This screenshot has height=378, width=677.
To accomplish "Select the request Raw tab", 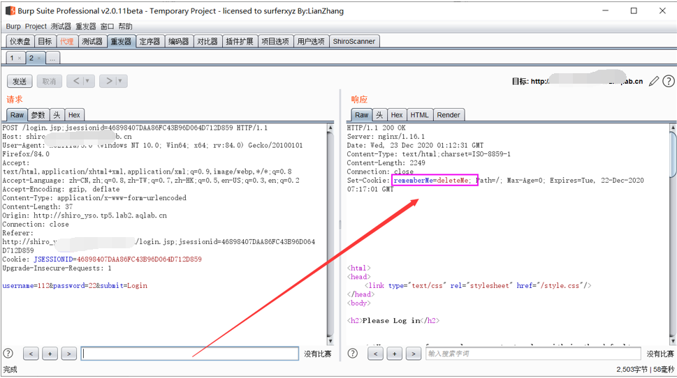I will [x=17, y=115].
